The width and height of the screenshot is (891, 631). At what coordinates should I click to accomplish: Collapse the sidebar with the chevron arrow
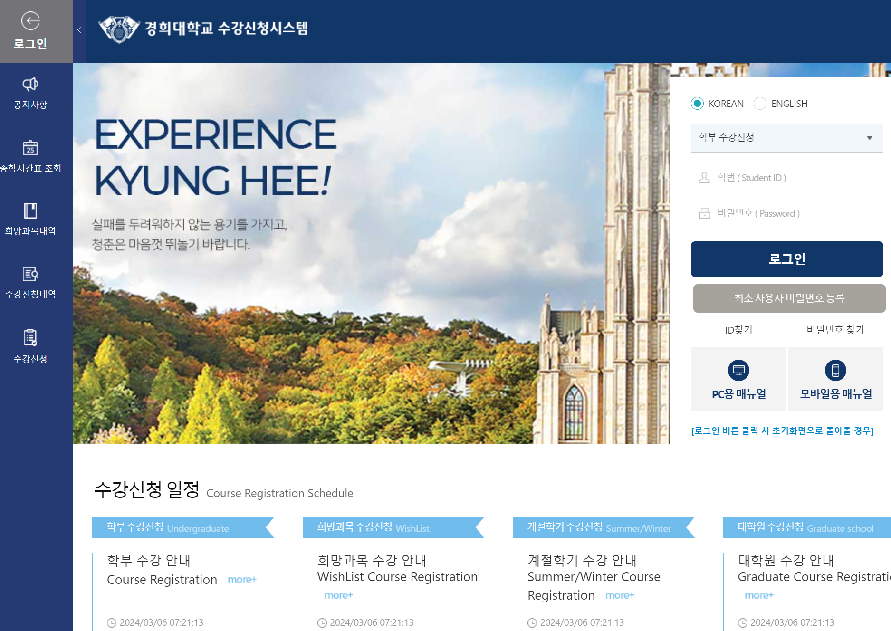(79, 30)
